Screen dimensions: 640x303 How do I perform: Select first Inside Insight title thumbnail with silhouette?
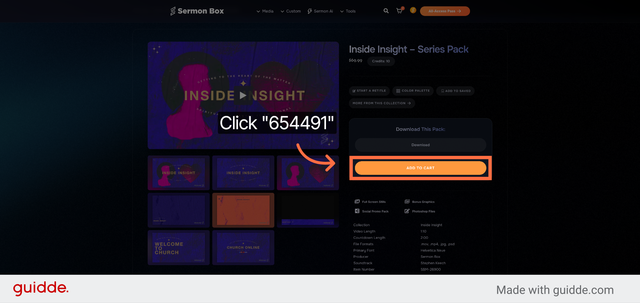tap(179, 173)
